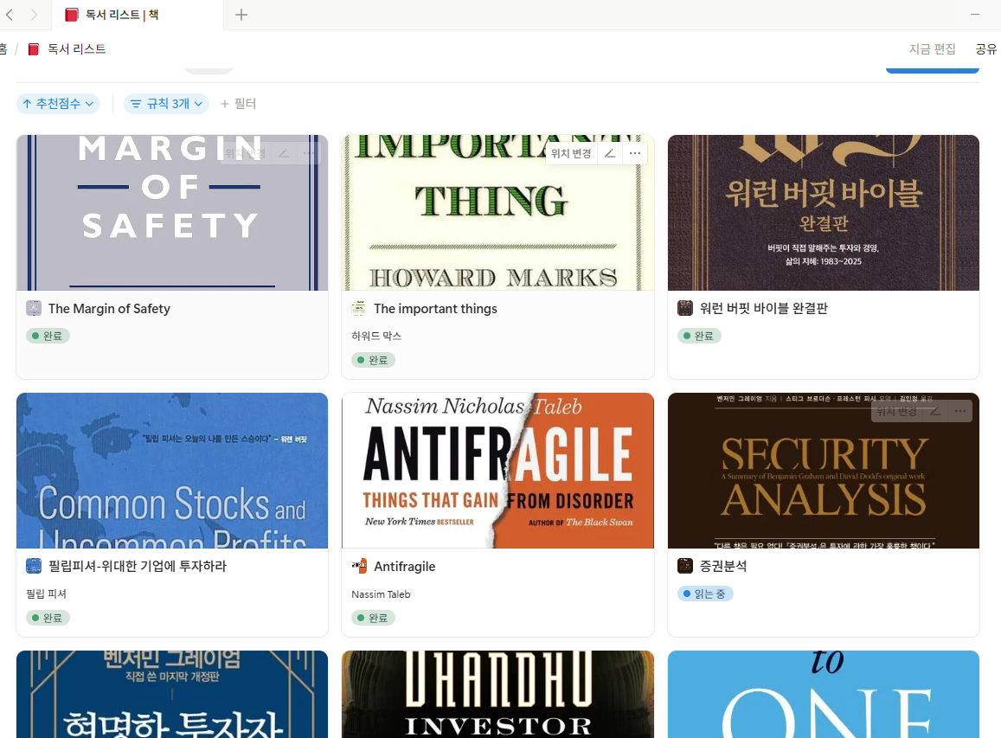Click author text Nassim Taleb
The height and width of the screenshot is (738, 1001).
click(x=381, y=594)
